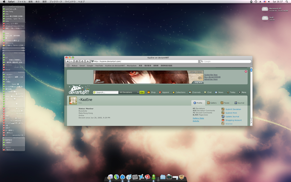Click the green Go search button
The height and width of the screenshot is (182, 291).
pyautogui.click(x=142, y=92)
